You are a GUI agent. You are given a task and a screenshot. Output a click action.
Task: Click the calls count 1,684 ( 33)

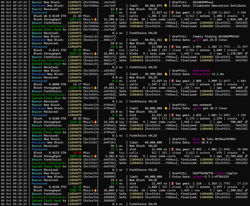coord(157,187)
